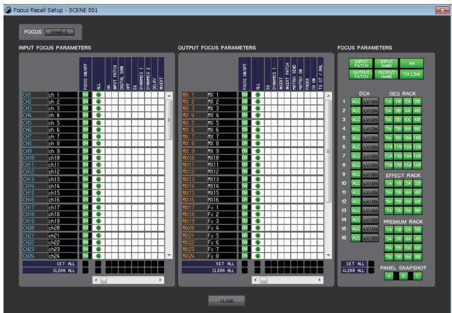Viewport: 452px width, 313px height.
Task: Toggle HA cell for CH1 row
Action: pos(108,94)
